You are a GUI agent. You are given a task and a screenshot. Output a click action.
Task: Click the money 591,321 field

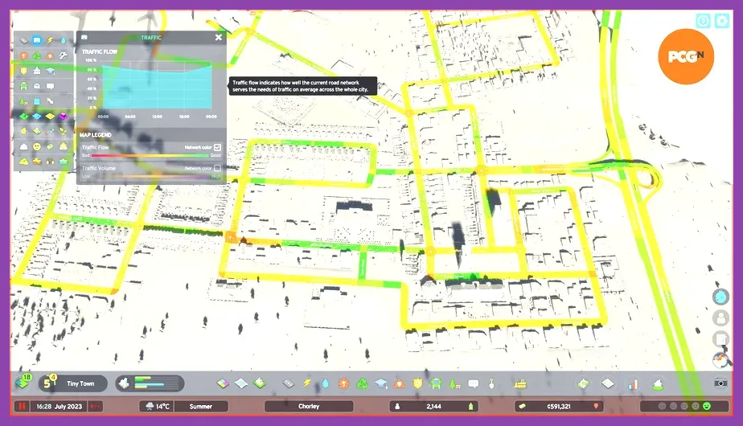point(559,406)
